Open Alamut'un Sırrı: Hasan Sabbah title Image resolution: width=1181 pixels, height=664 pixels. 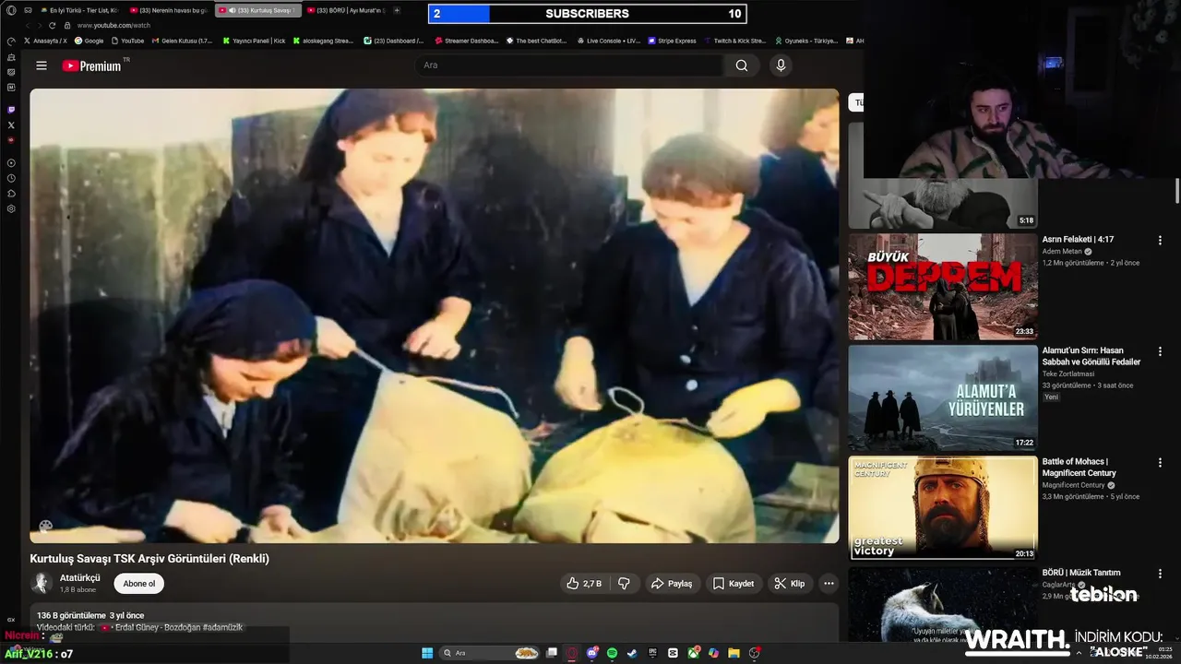1092,356
